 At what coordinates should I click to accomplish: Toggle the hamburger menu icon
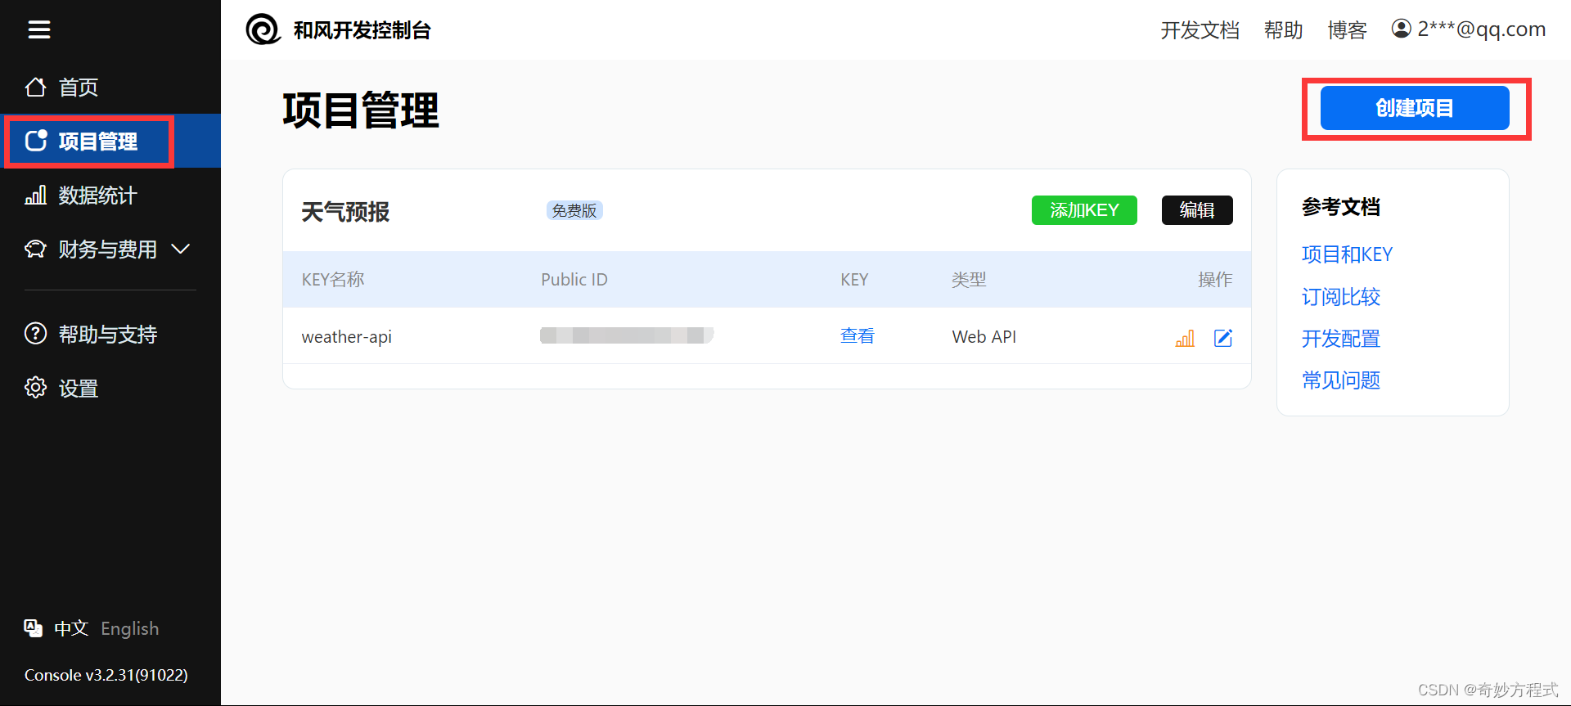tap(39, 29)
